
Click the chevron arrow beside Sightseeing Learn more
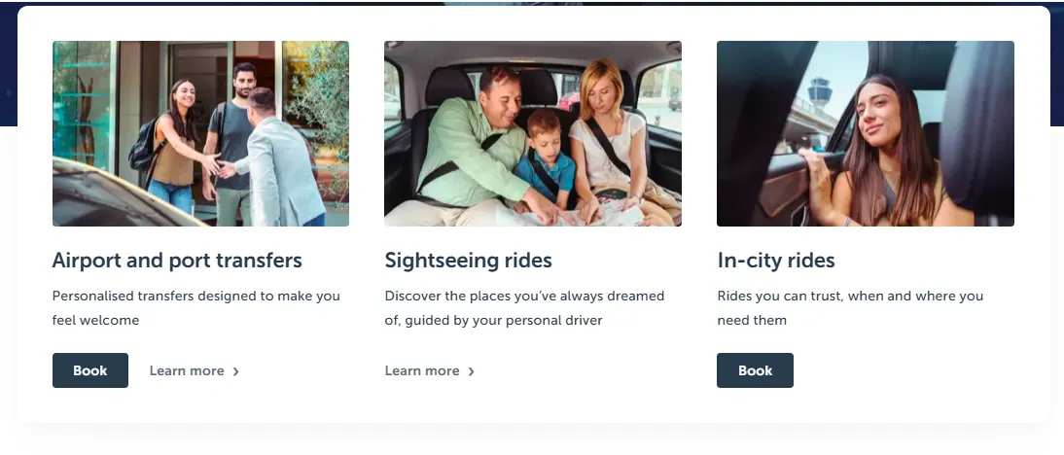[x=472, y=371]
